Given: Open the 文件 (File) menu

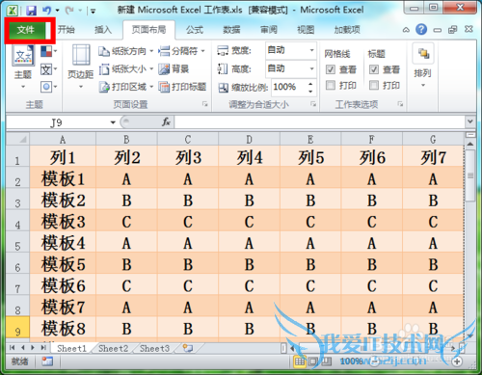Looking at the screenshot, I should [x=26, y=30].
